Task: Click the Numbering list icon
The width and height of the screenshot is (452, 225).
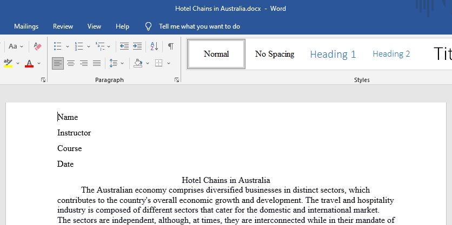Action: tap(79, 46)
